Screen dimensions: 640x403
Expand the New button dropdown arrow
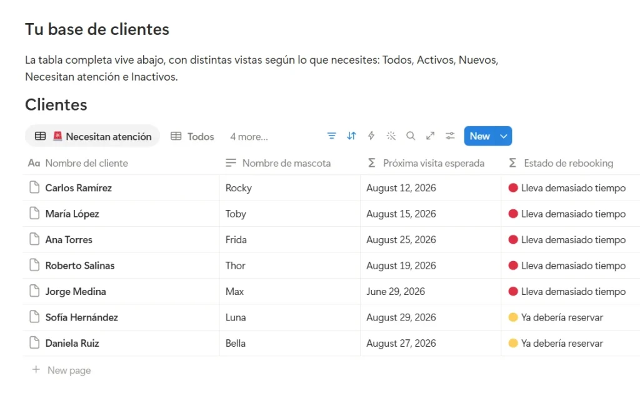click(504, 136)
